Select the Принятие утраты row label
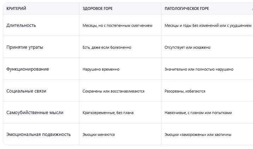The width and height of the screenshot is (253, 149). 25,47
